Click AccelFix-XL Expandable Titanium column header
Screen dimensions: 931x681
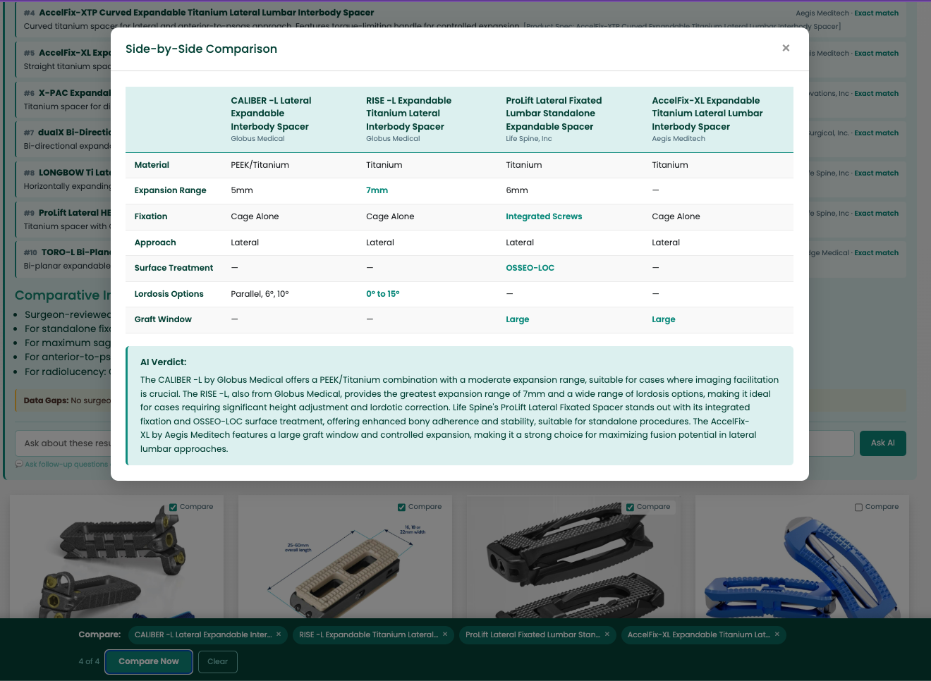(x=707, y=114)
